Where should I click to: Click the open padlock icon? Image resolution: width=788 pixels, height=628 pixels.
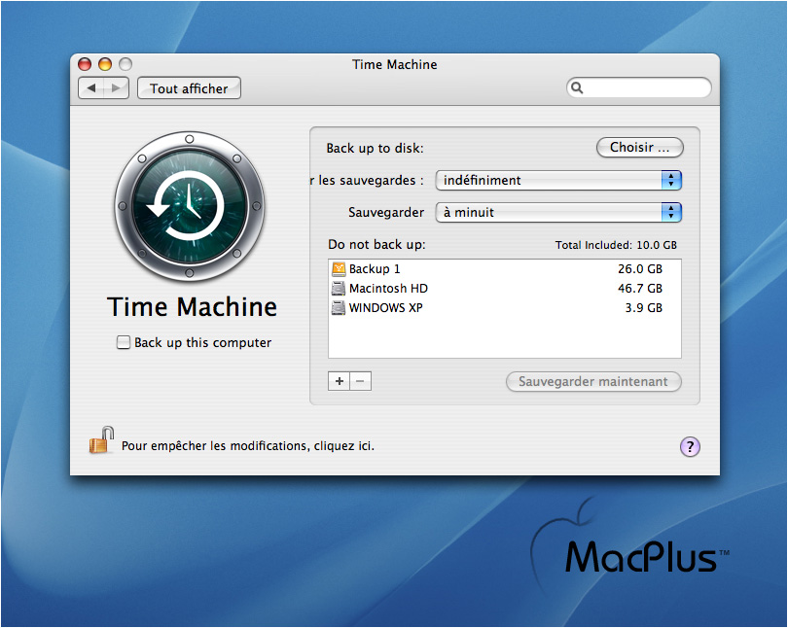(x=101, y=440)
